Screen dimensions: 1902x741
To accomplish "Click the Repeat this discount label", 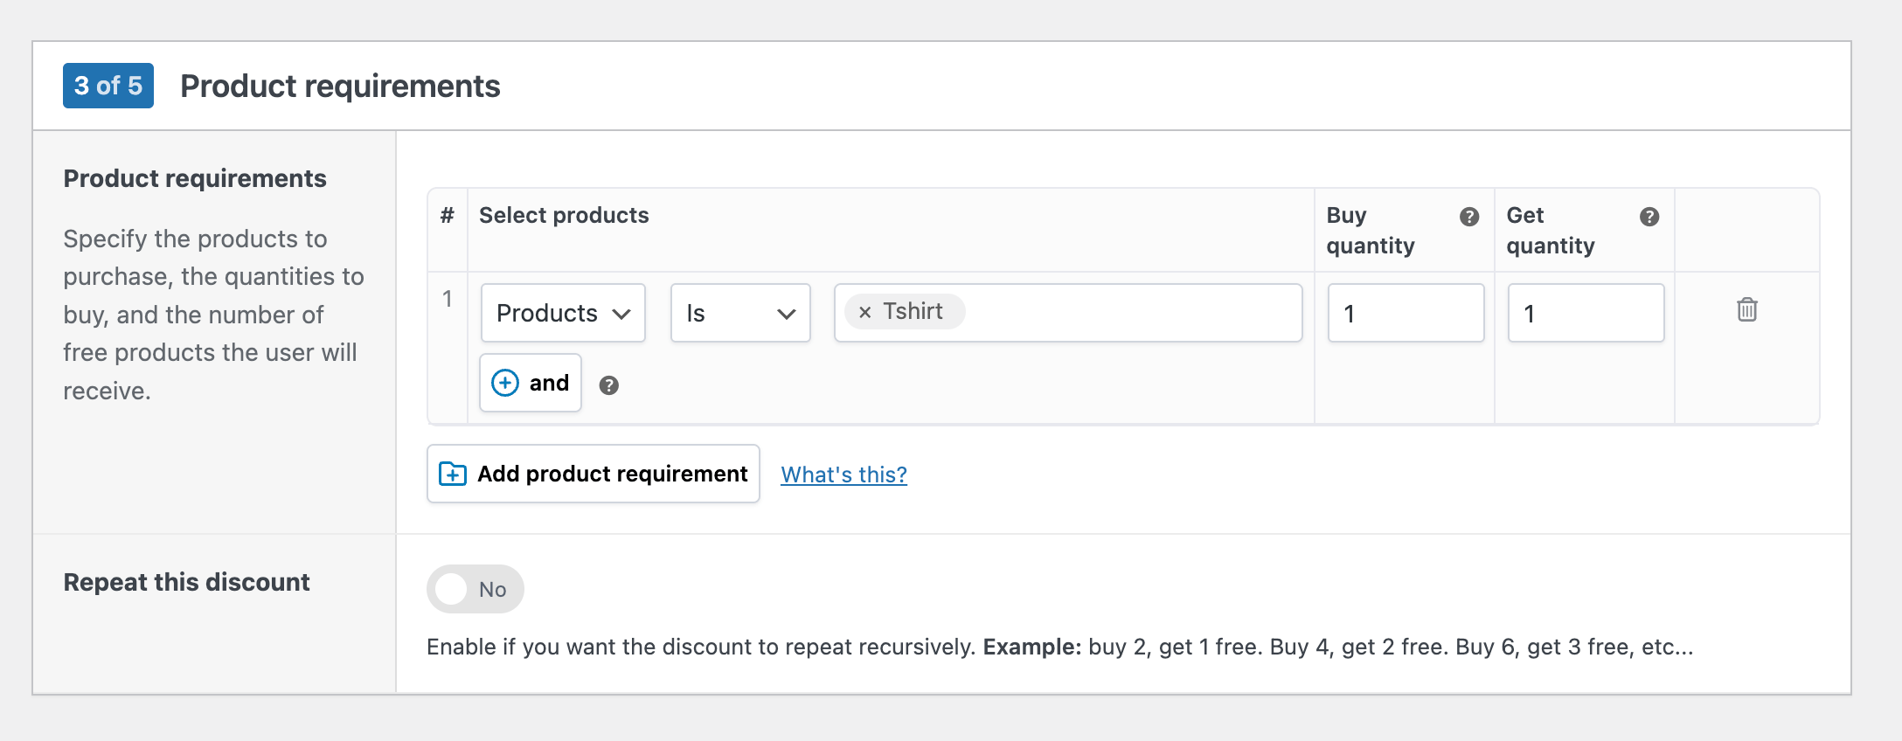I will pos(186,582).
